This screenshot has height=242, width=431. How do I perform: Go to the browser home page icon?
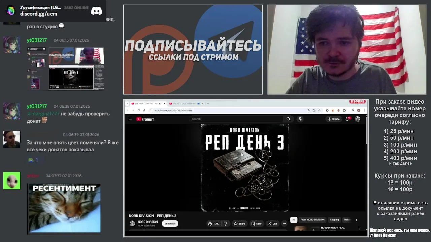pyautogui.click(x=144, y=110)
